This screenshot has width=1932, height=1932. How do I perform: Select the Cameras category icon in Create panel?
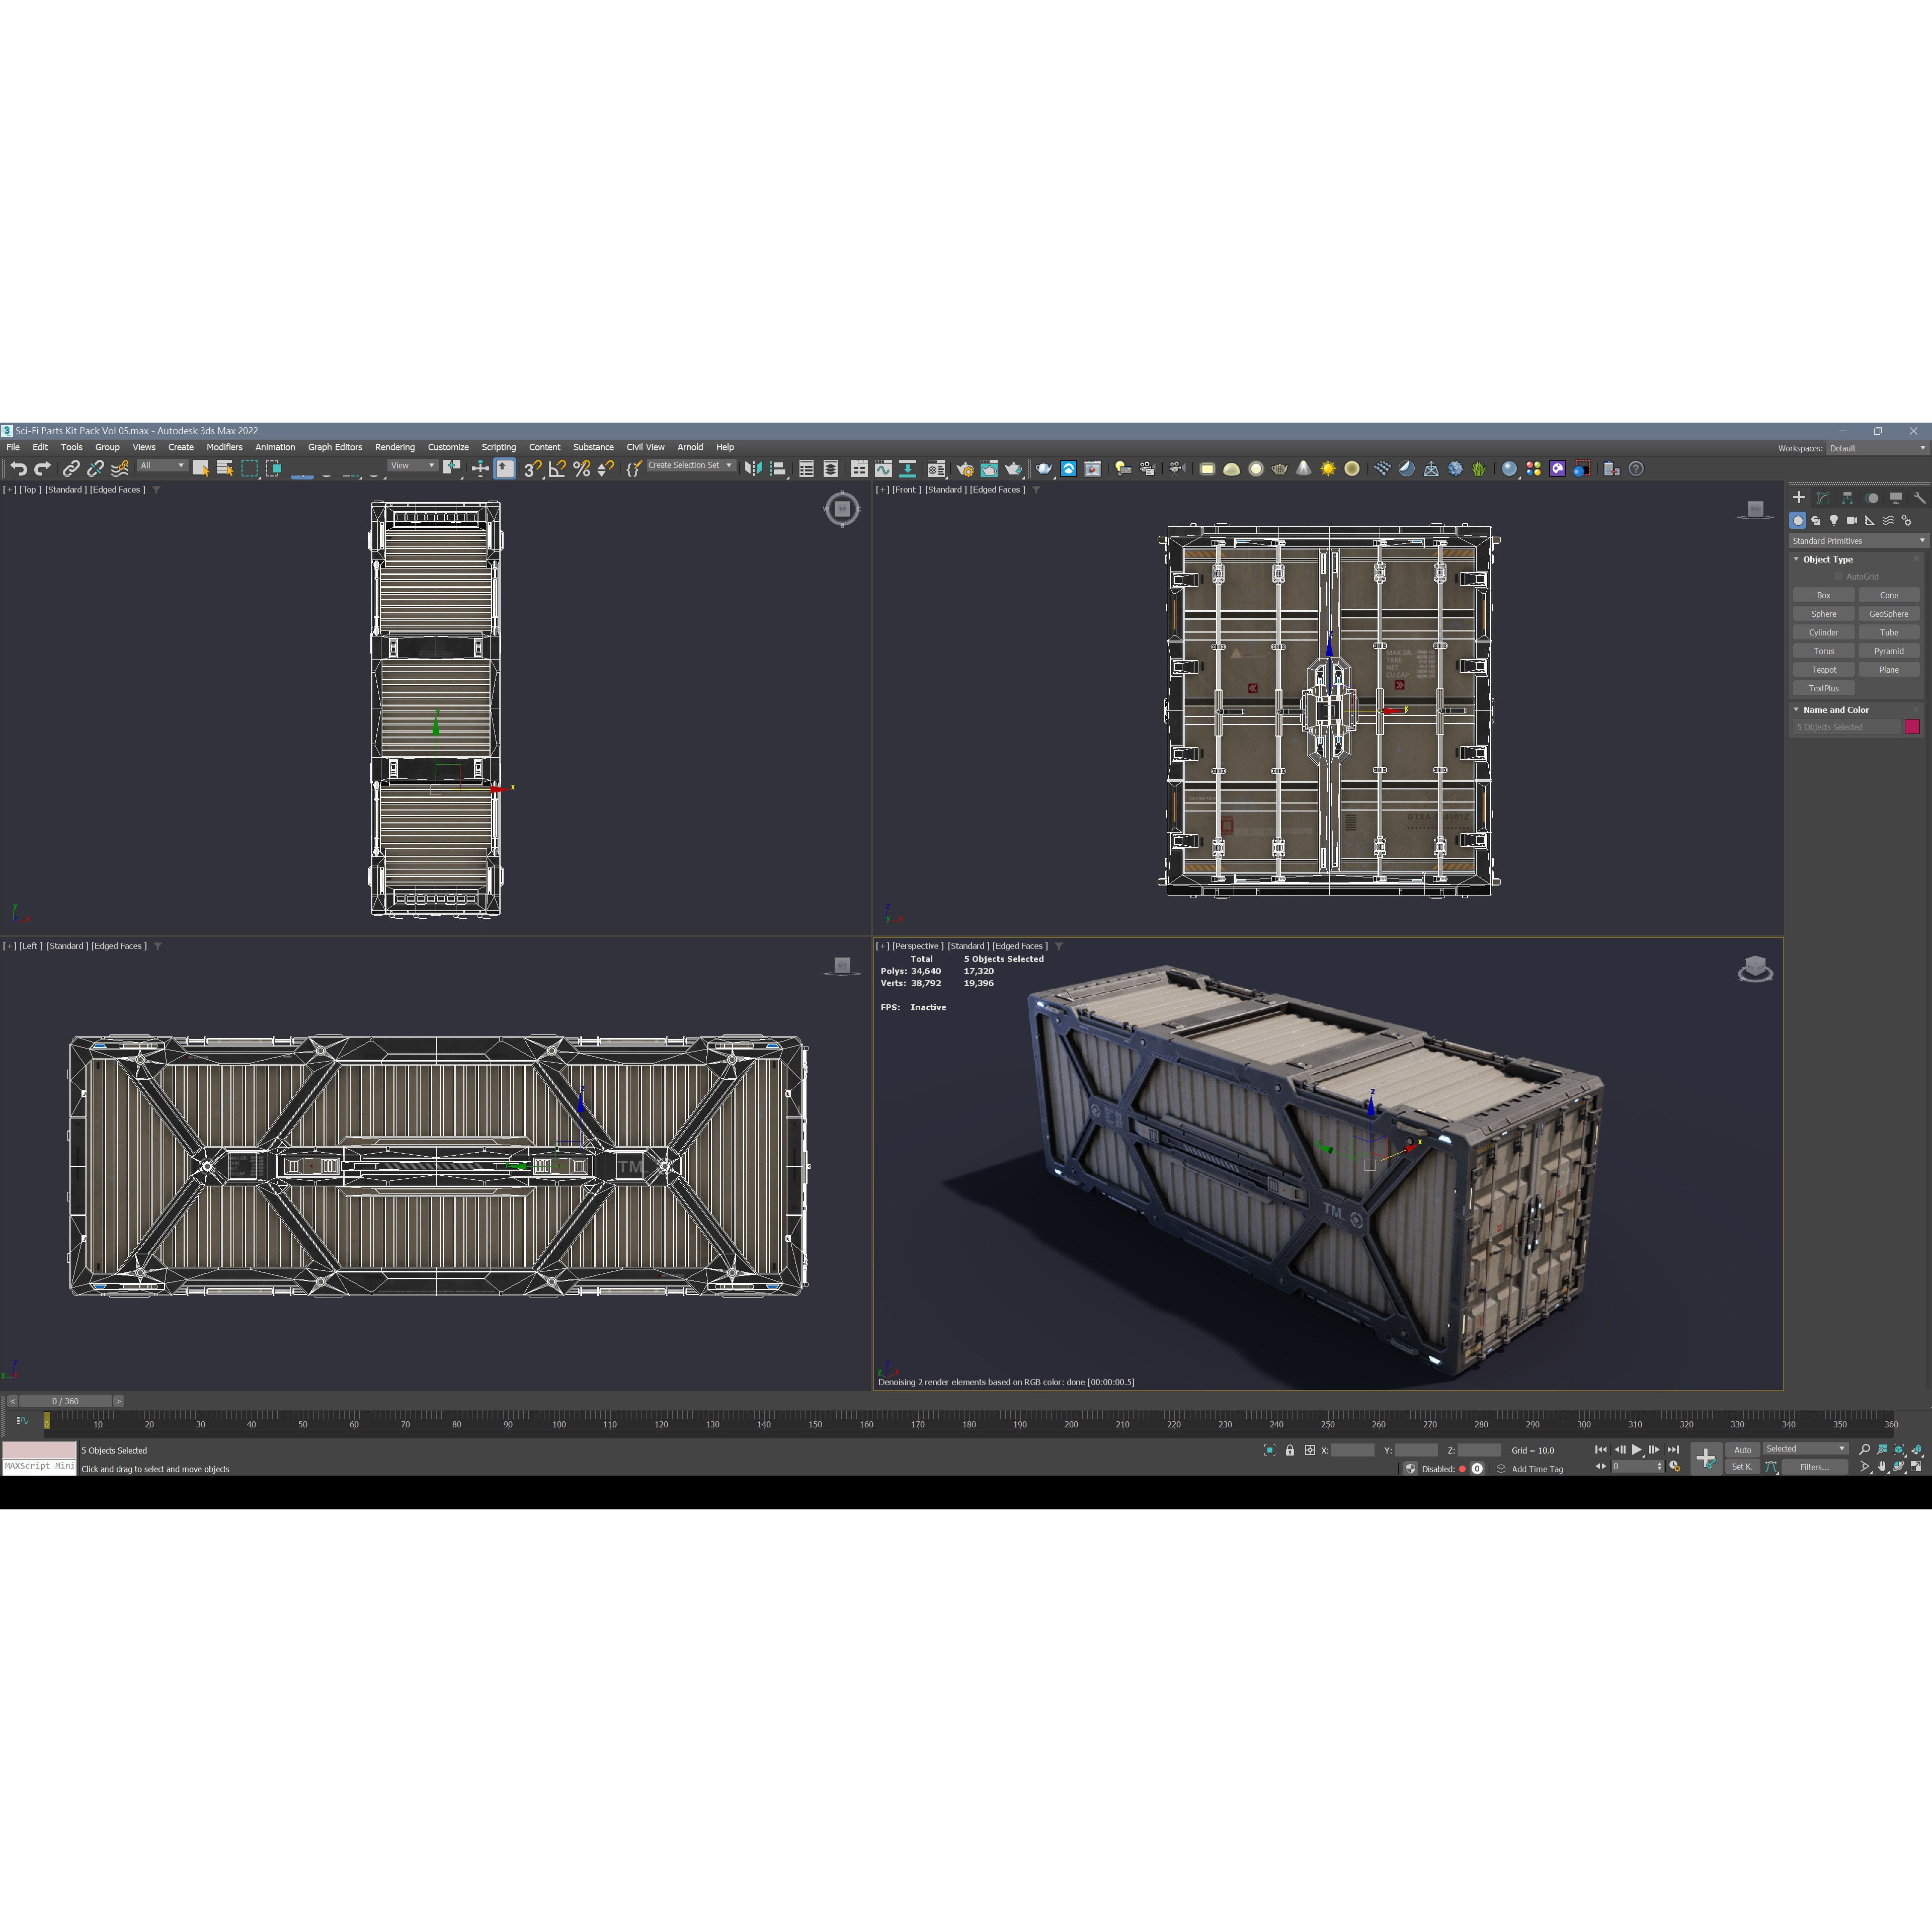point(1852,521)
